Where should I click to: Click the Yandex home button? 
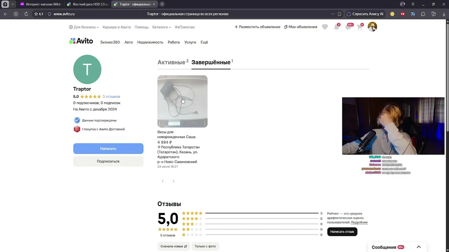click(x=16, y=14)
